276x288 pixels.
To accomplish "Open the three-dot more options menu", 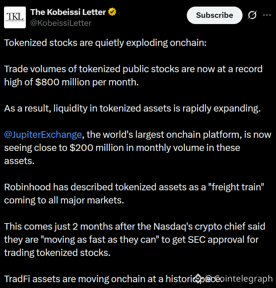I will pos(267,15).
